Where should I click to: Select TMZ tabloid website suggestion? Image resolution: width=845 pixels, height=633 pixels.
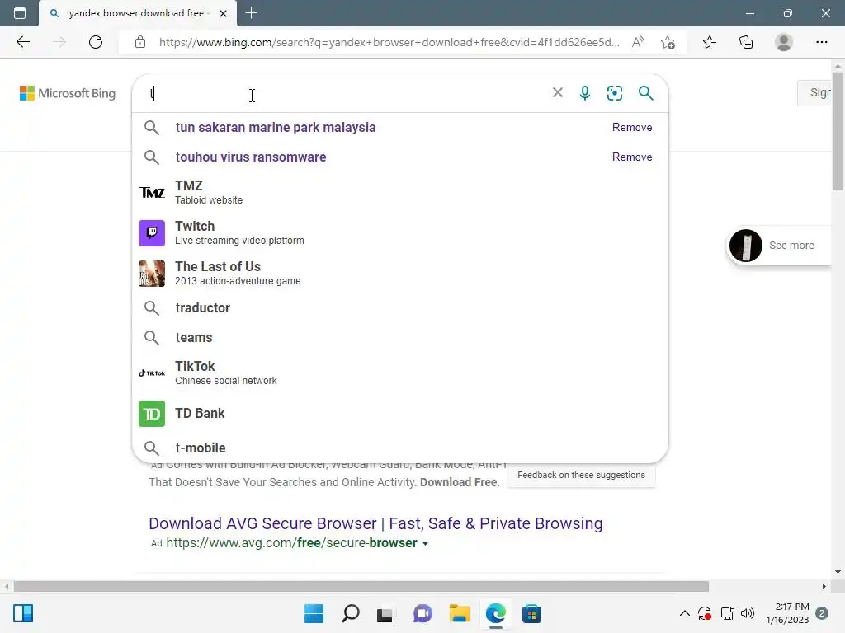pos(400,192)
